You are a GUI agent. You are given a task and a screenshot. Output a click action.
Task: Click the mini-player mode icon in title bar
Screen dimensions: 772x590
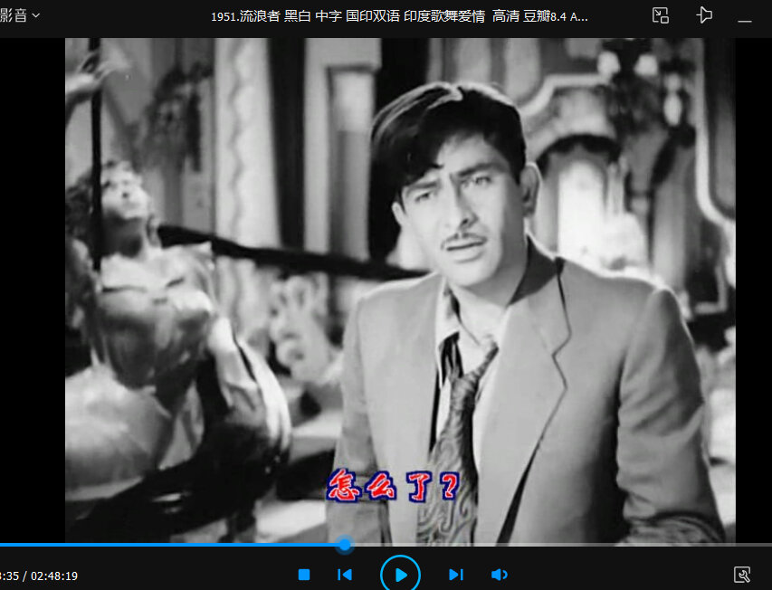(x=661, y=15)
